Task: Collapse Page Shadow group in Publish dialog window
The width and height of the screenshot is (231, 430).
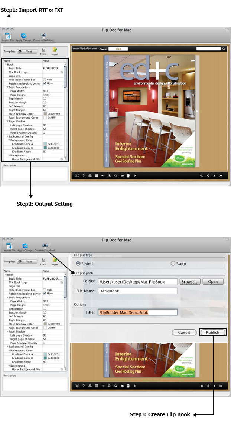Action: [x=7, y=331]
